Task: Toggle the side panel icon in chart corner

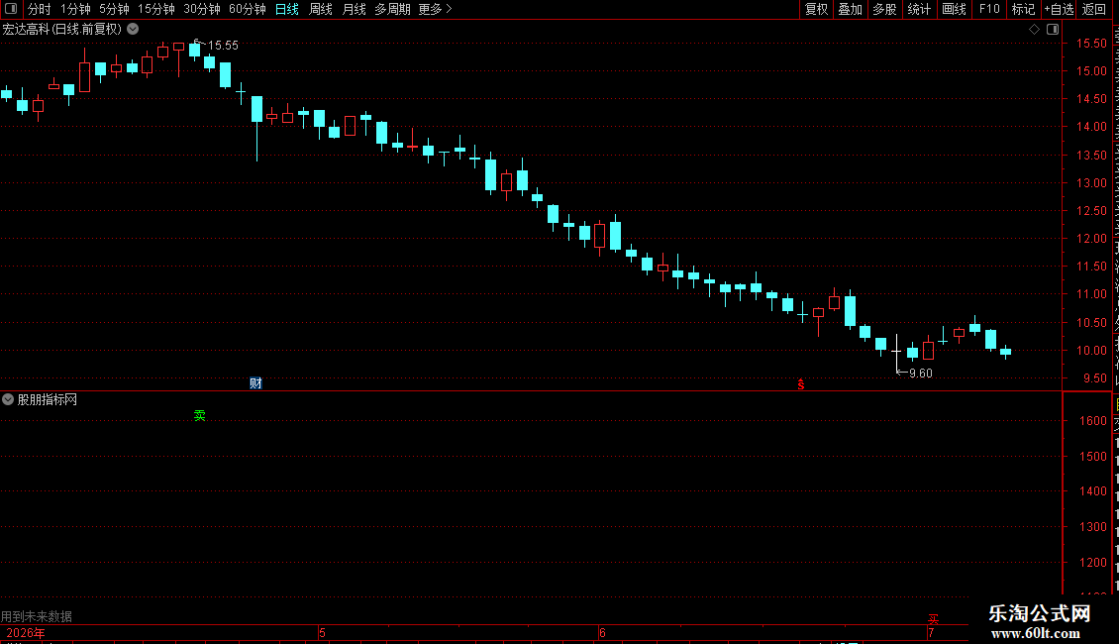Action: click(x=1053, y=30)
